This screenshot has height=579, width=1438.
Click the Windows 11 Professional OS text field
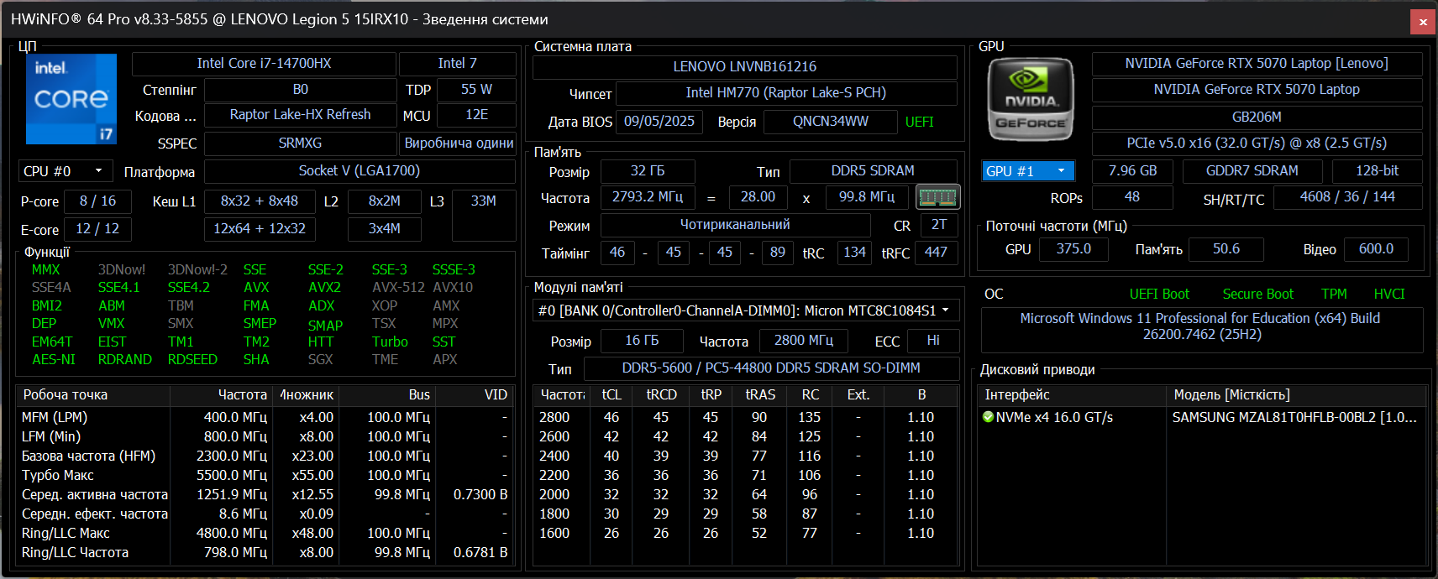click(1201, 326)
